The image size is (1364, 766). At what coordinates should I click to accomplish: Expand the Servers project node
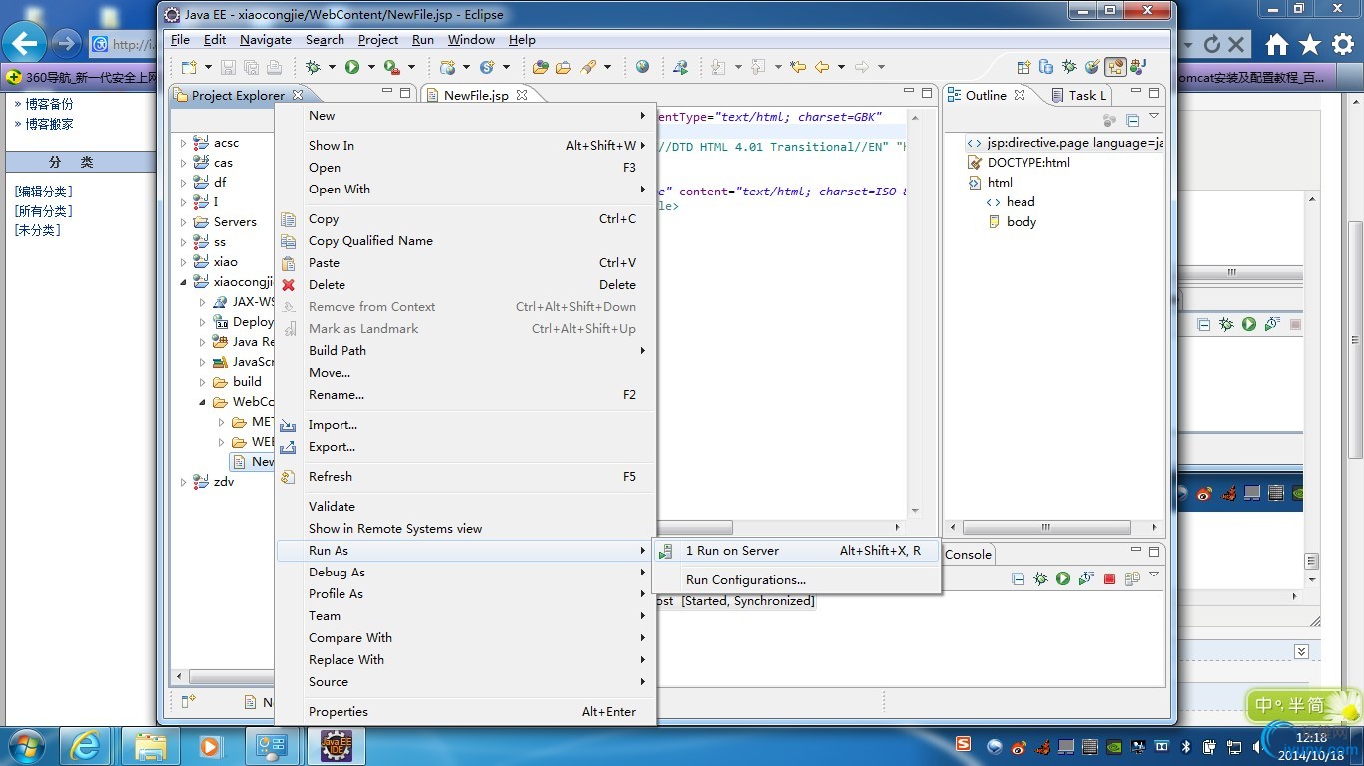point(183,222)
